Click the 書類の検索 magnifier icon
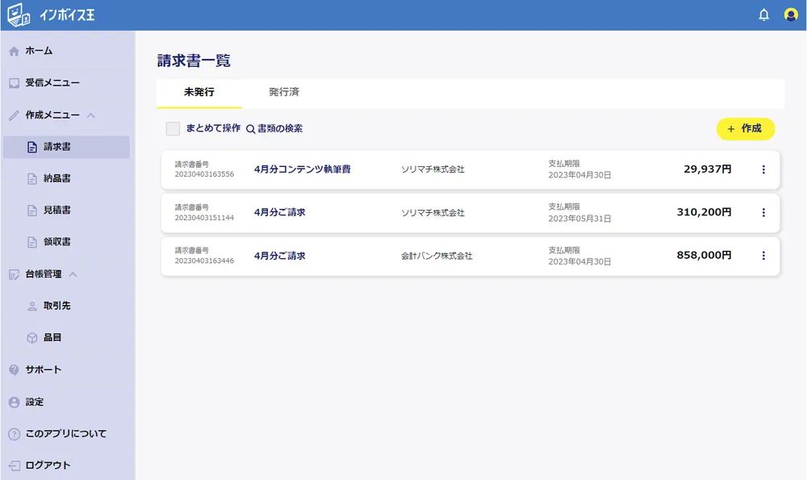This screenshot has height=480, width=807. 251,129
